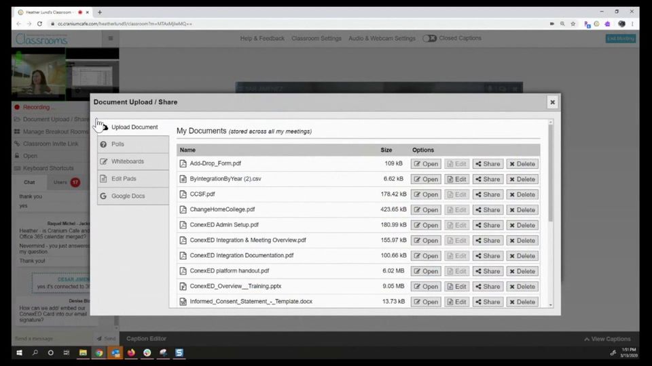Click the Name column header

pyautogui.click(x=187, y=150)
